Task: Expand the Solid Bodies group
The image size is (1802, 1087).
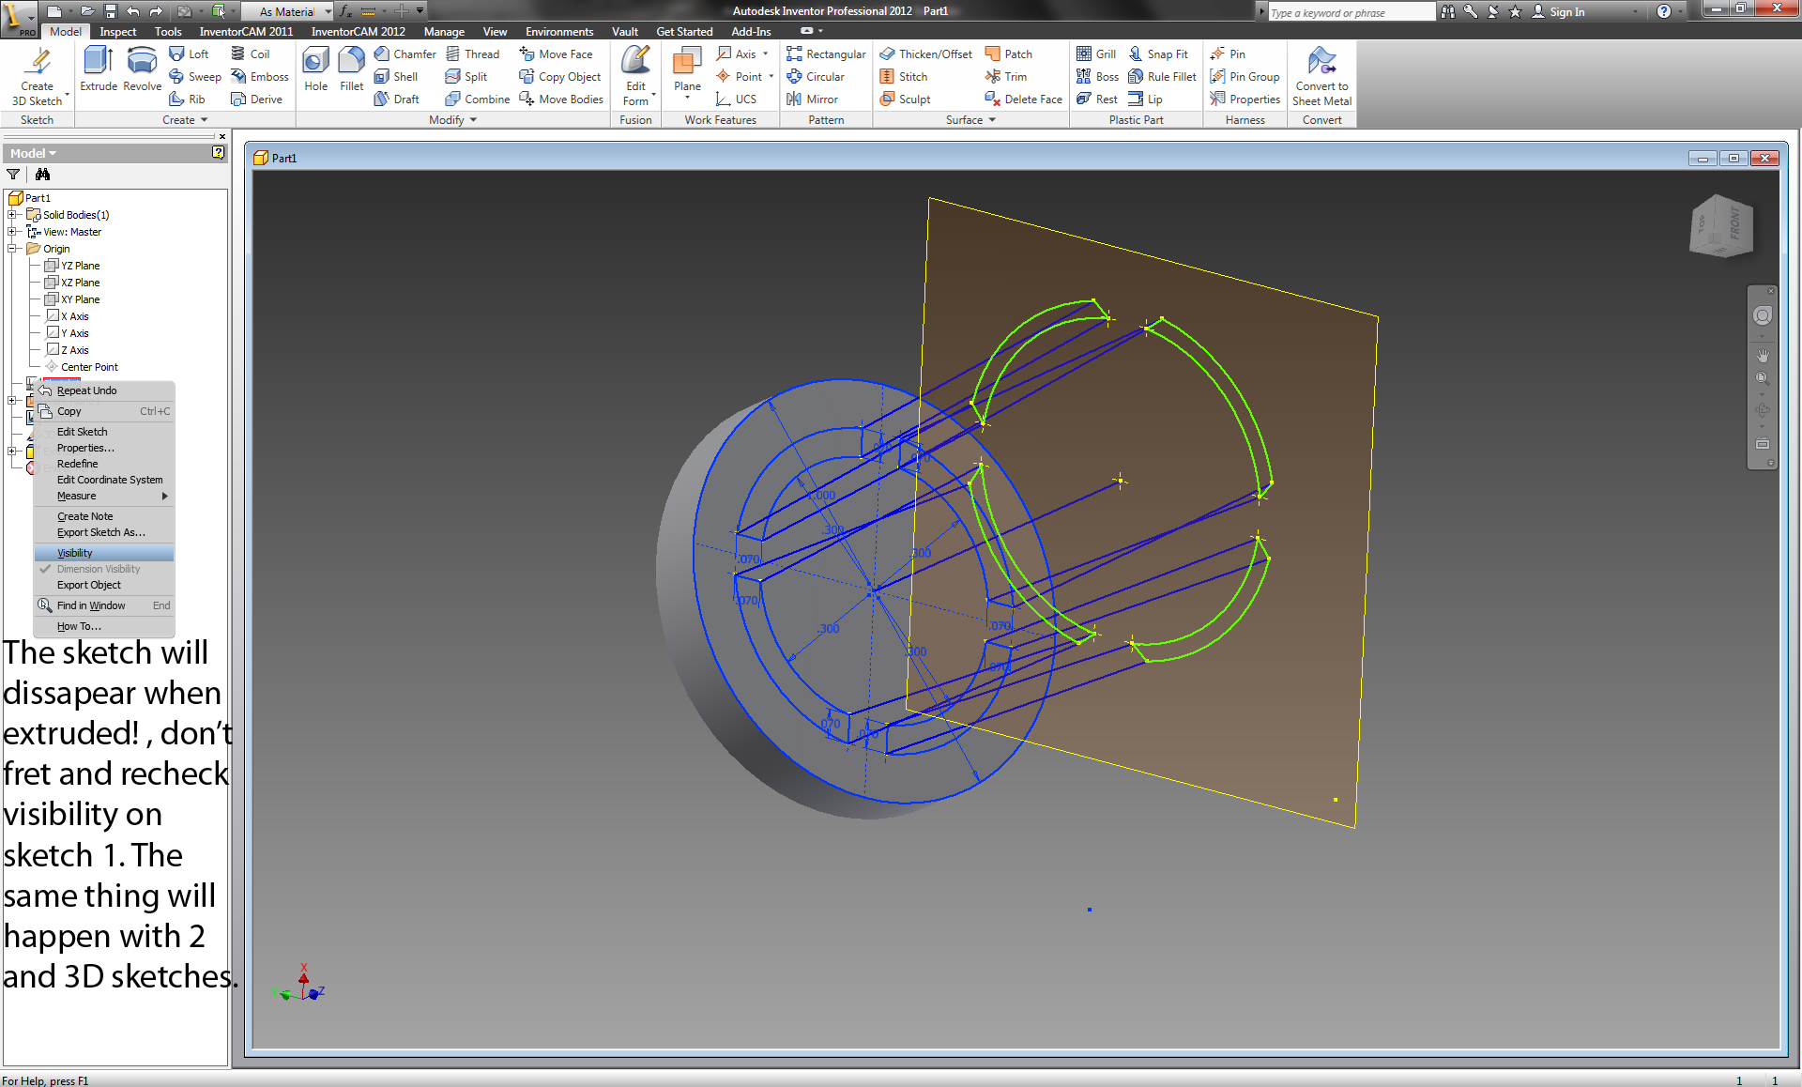Action: 10,214
